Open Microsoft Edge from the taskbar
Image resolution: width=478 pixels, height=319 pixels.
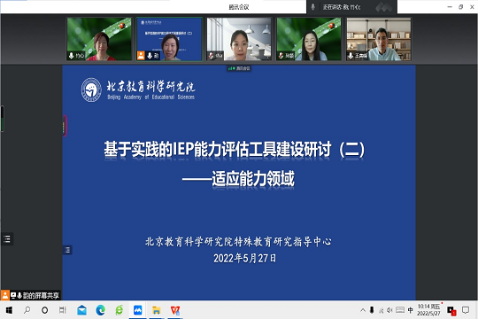pos(100,310)
